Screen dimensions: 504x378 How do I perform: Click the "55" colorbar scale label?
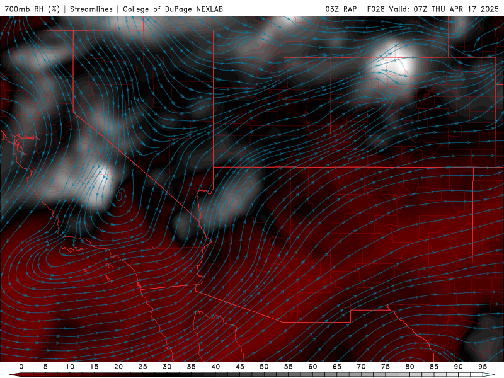pos(289,367)
